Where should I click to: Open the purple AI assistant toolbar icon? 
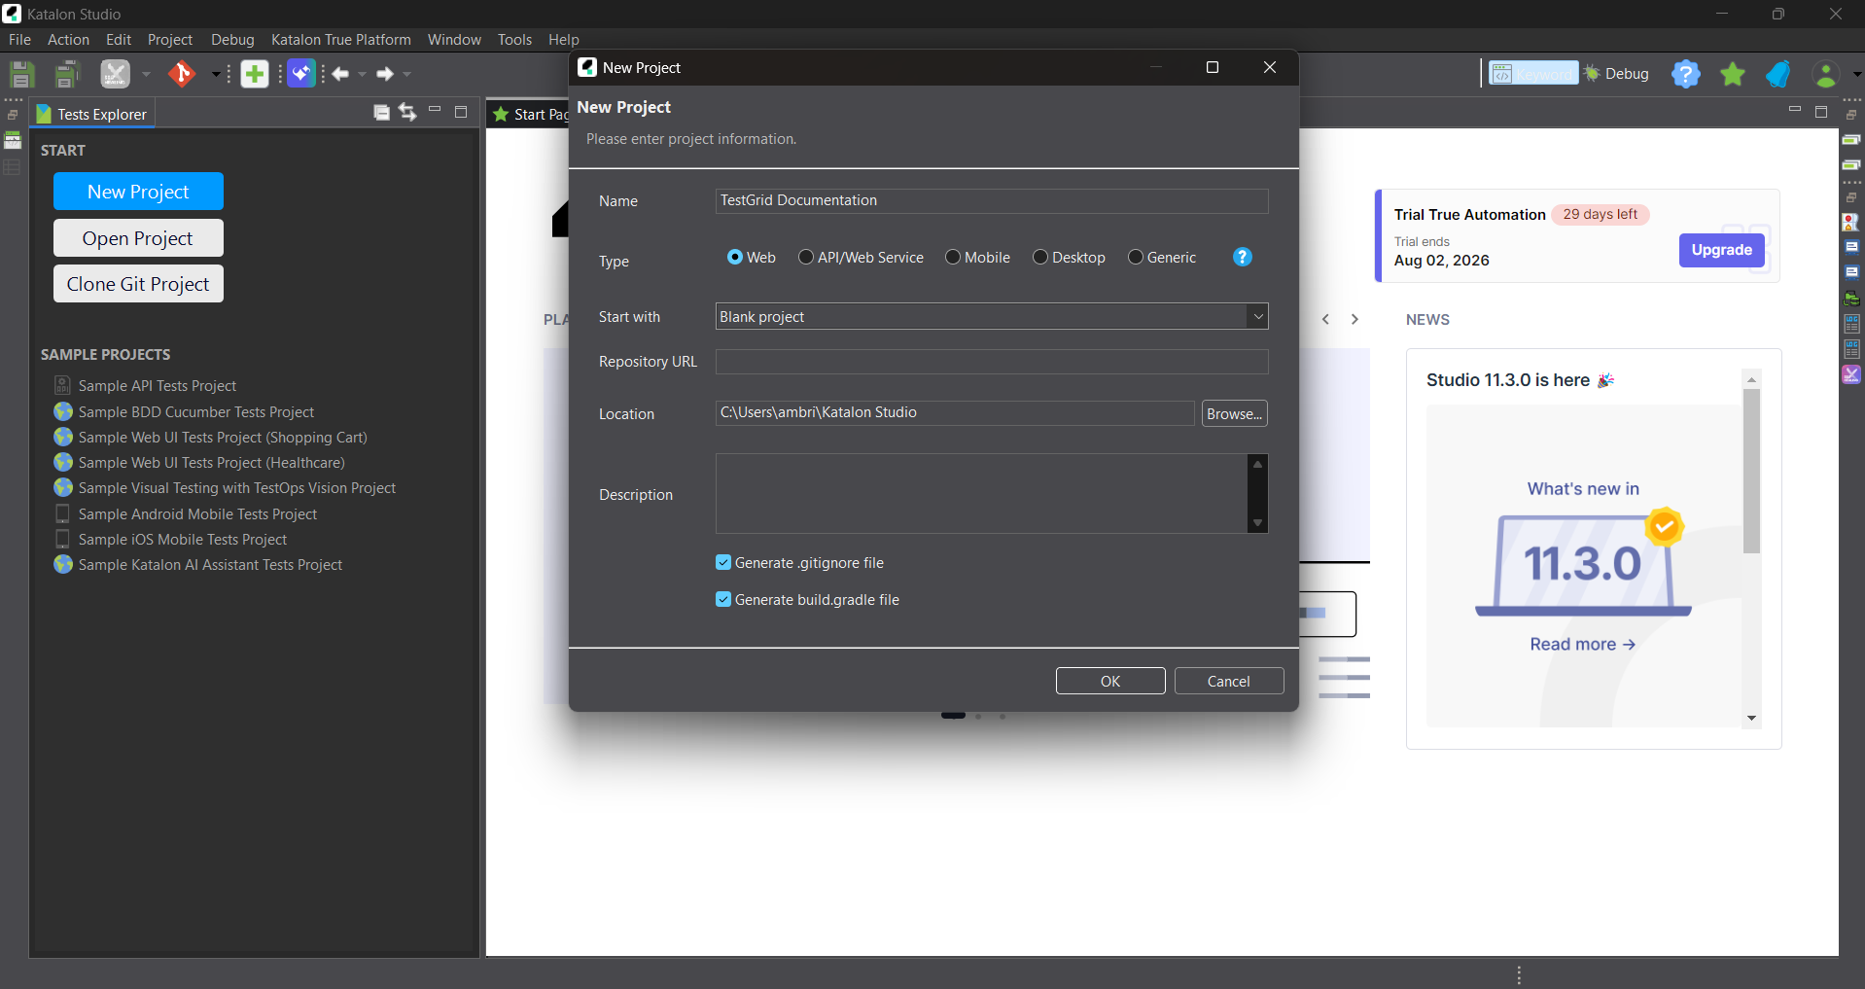tap(301, 74)
